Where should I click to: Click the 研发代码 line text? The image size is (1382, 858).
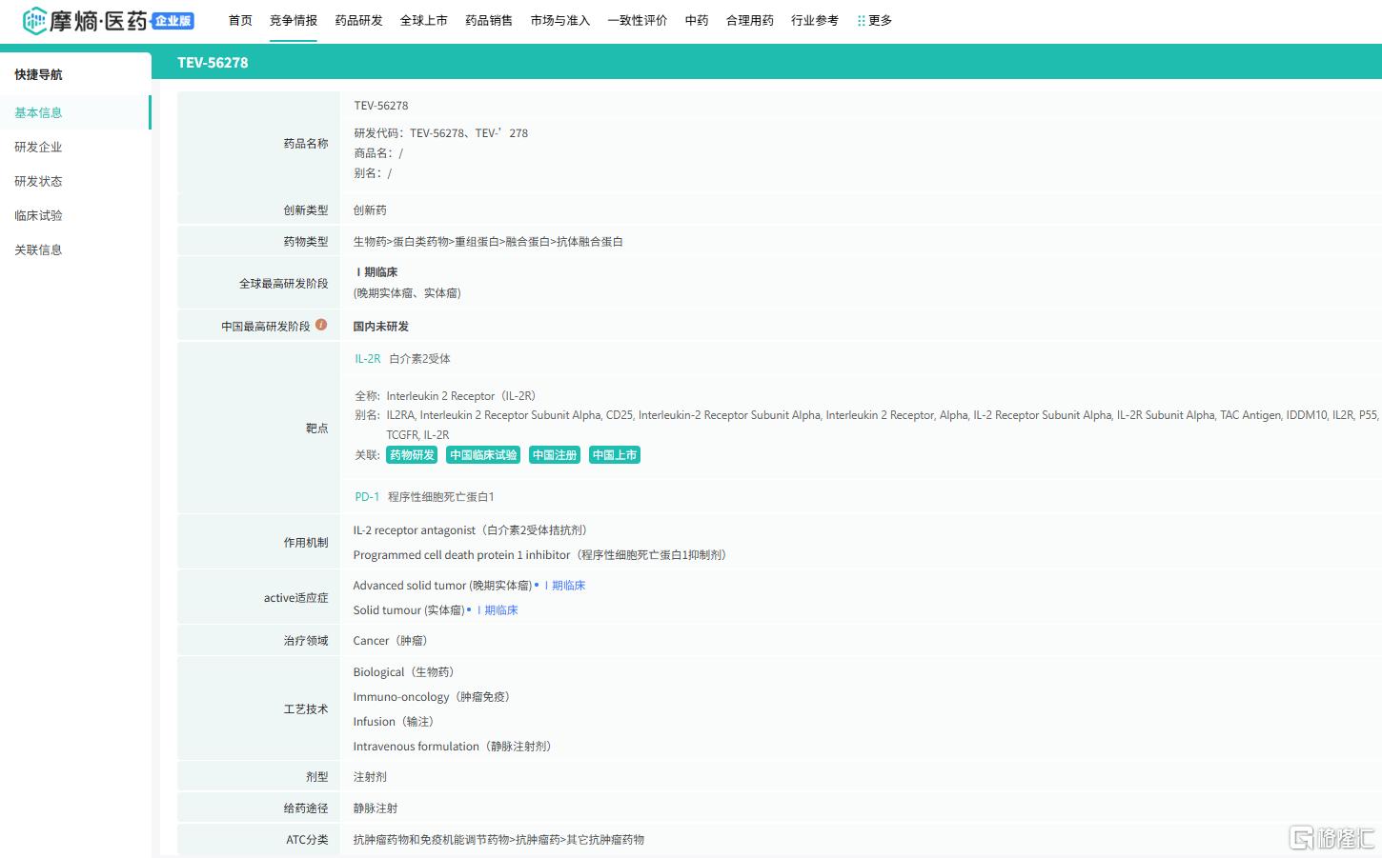[441, 133]
